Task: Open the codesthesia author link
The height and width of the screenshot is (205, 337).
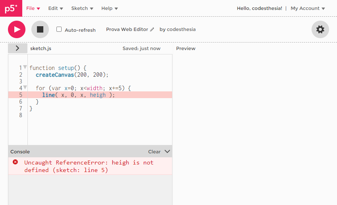Action: coord(181,29)
